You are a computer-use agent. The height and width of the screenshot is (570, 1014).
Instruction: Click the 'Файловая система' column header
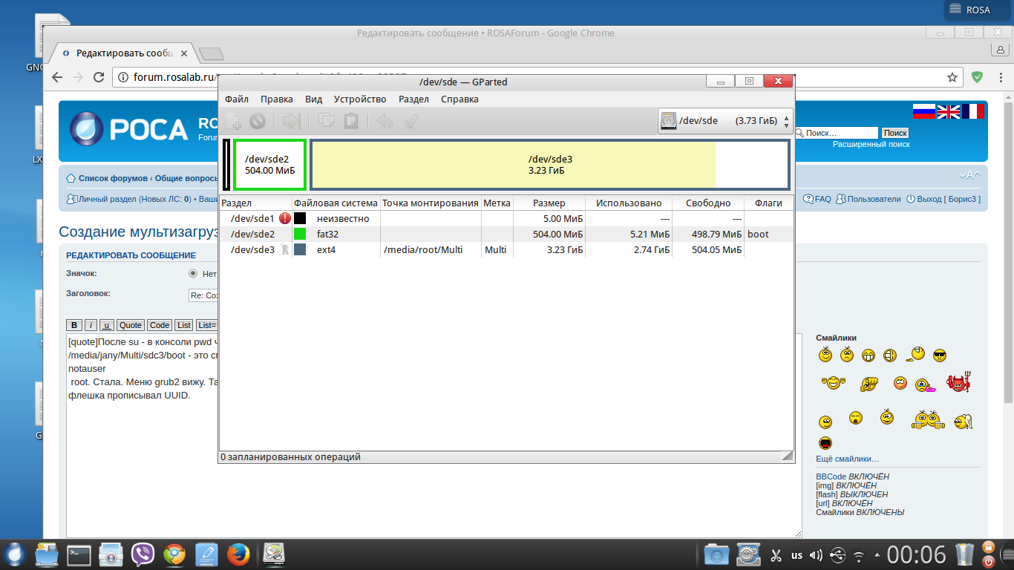[336, 203]
